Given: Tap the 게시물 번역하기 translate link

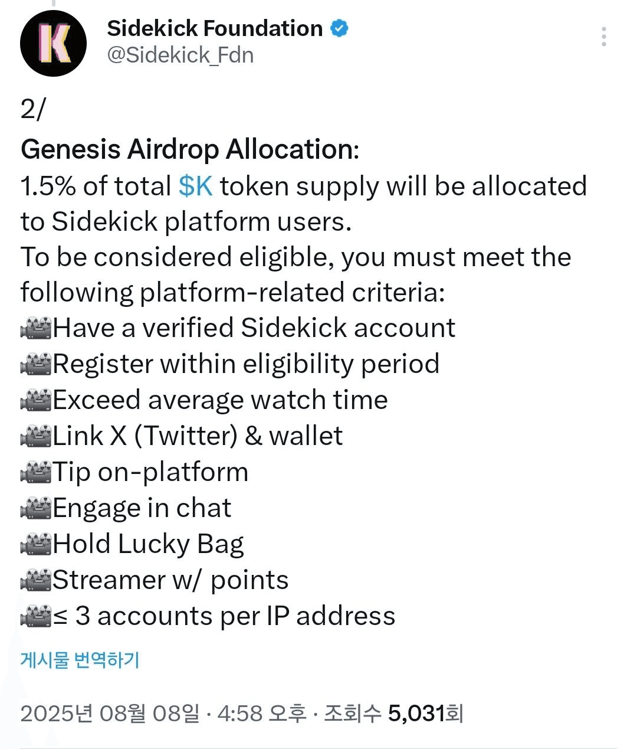Looking at the screenshot, I should tap(80, 659).
